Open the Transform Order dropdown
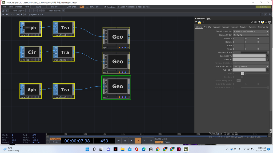The height and width of the screenshot is (153, 273). [x=250, y=31]
